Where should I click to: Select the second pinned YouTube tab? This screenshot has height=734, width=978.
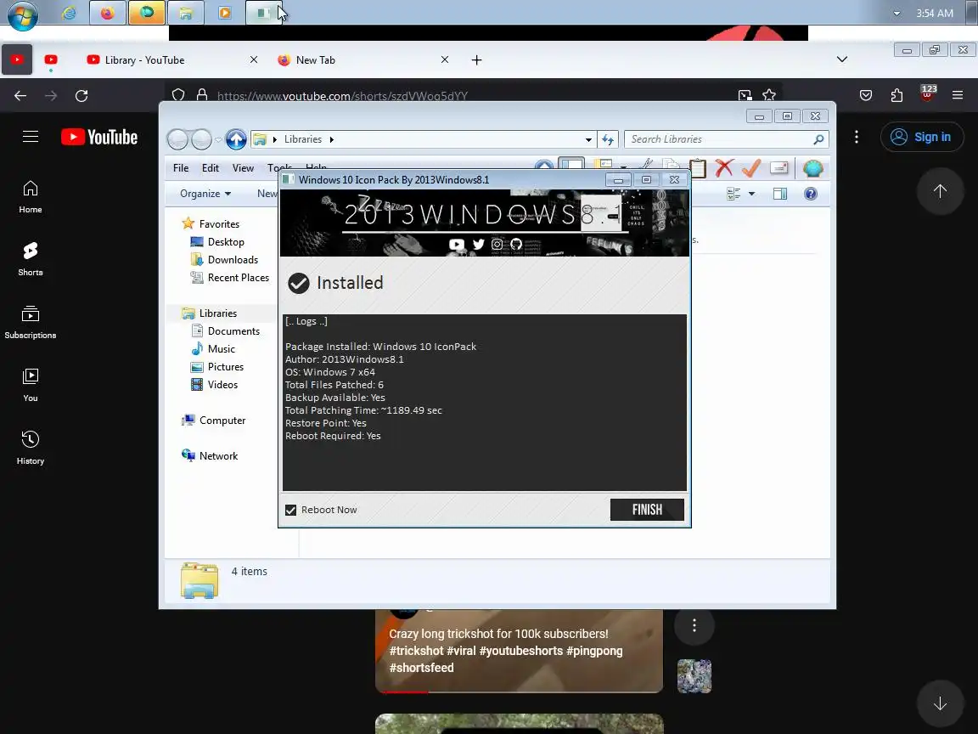pos(51,60)
